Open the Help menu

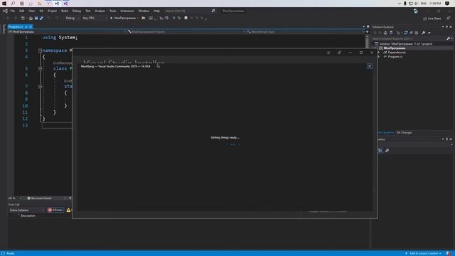coord(156,11)
